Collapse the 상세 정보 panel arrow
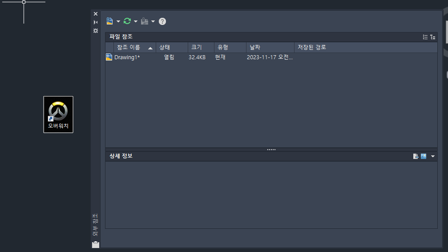Viewport: 448px width, 252px height. click(x=433, y=156)
